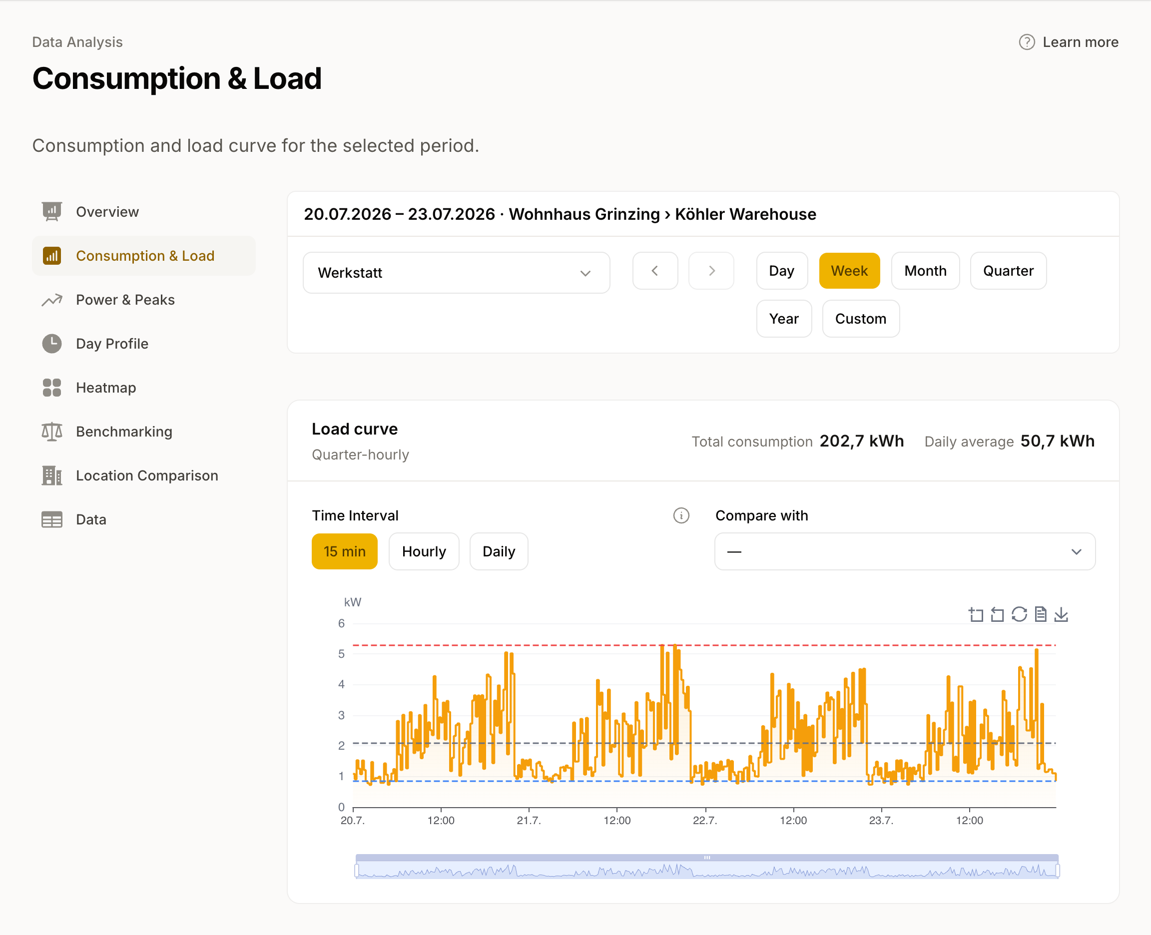Click the right handle of range slider
Image resolution: width=1151 pixels, height=935 pixels.
click(x=1057, y=870)
